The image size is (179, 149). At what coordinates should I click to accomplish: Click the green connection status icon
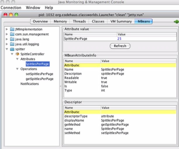[x=176, y=22]
